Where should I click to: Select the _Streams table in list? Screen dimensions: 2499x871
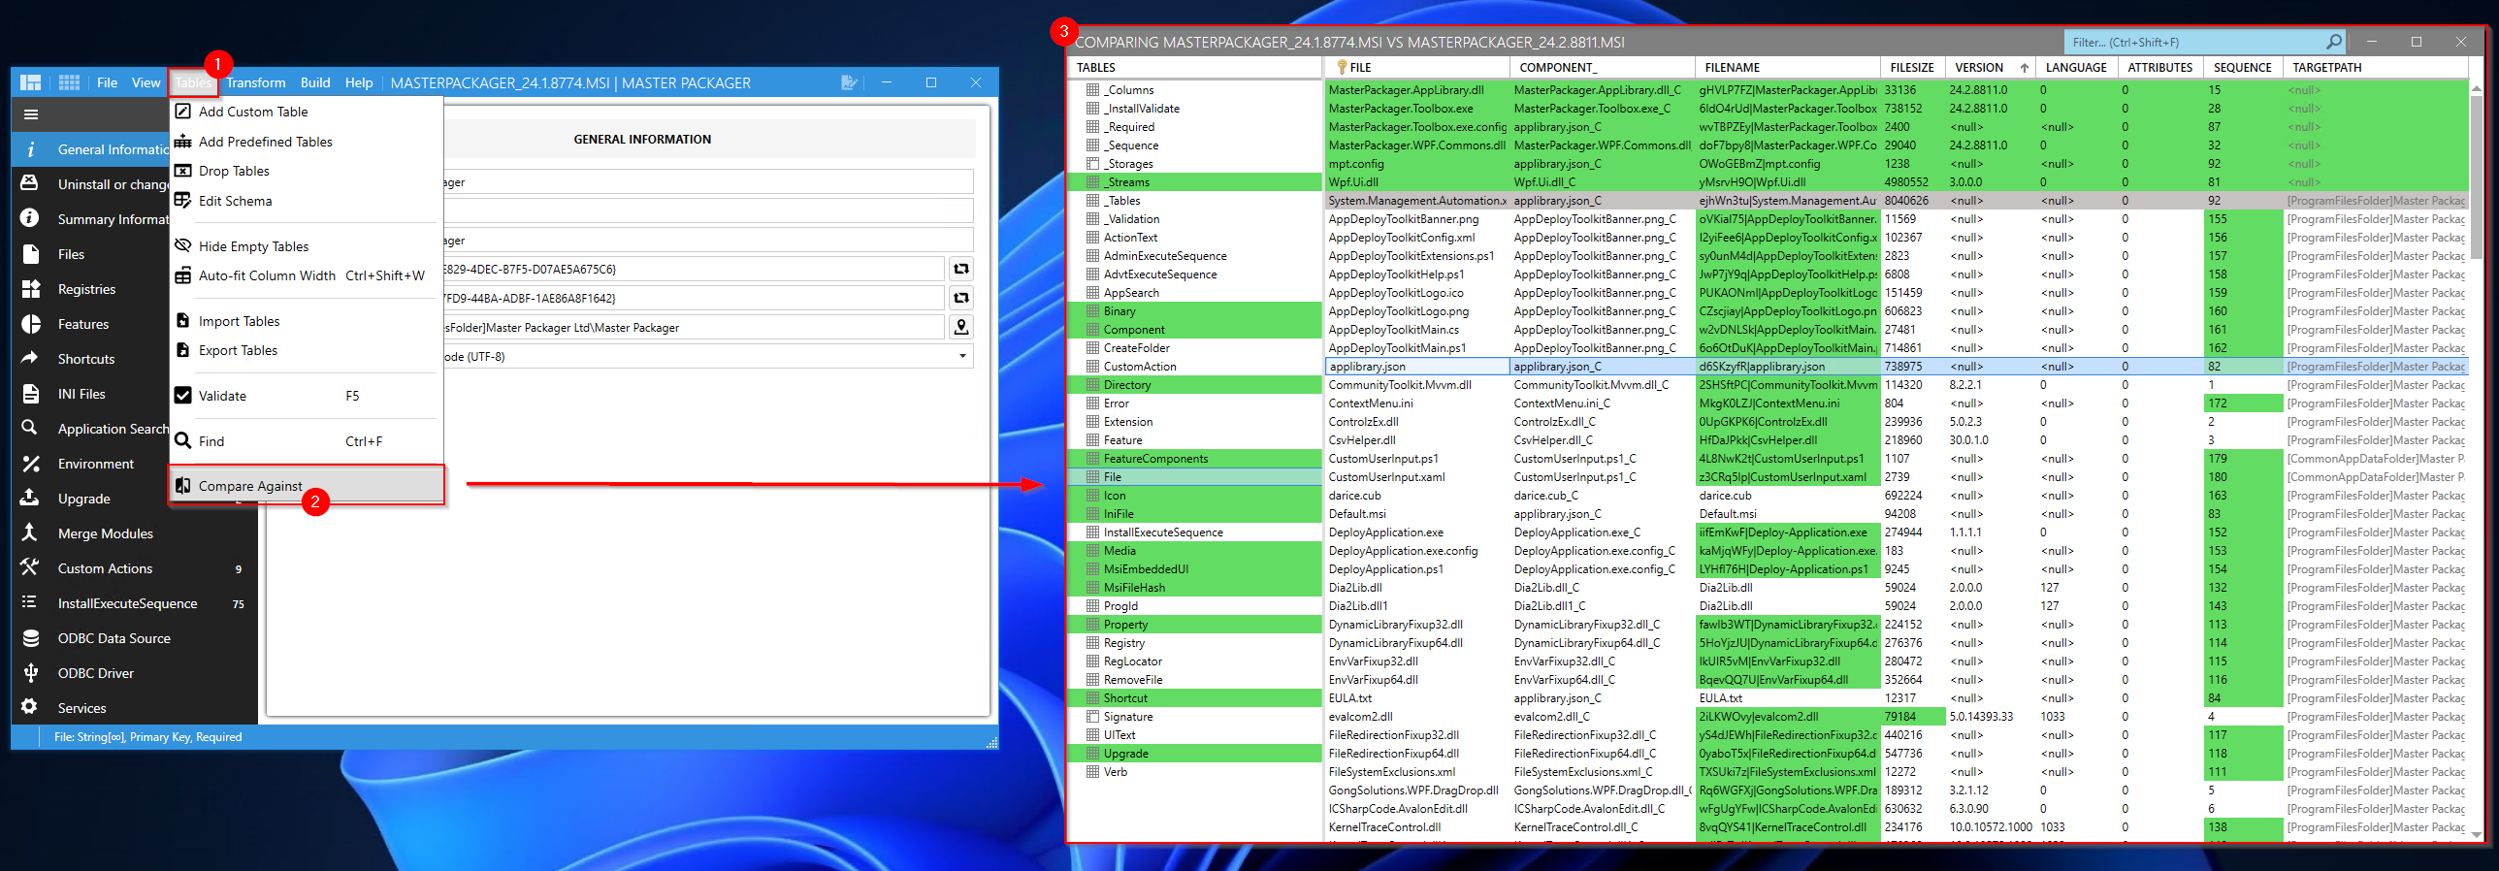(1195, 182)
